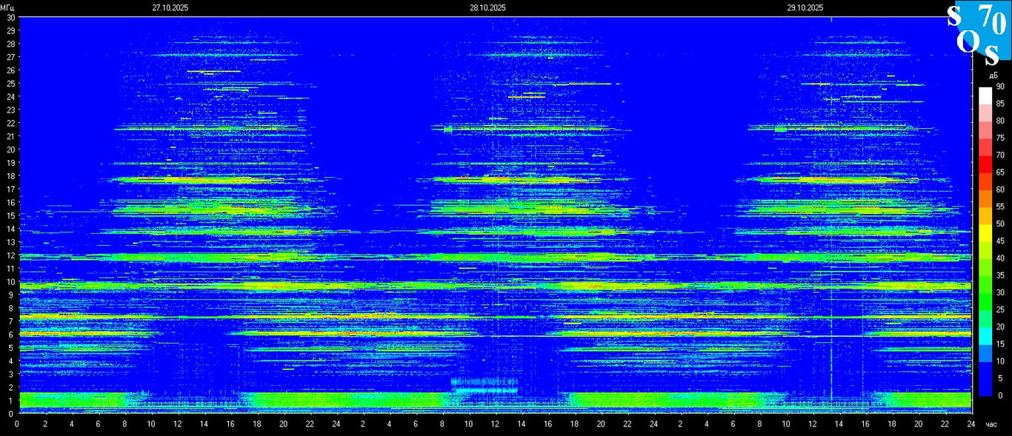
Task: Click the 1 MHz frequency tick label
Action: tap(10, 400)
